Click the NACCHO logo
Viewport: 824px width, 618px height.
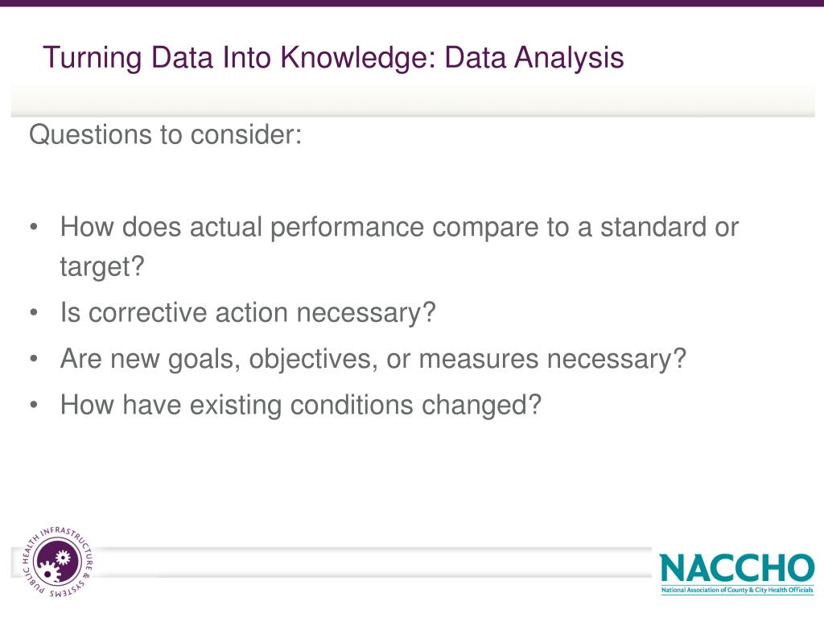click(x=737, y=573)
